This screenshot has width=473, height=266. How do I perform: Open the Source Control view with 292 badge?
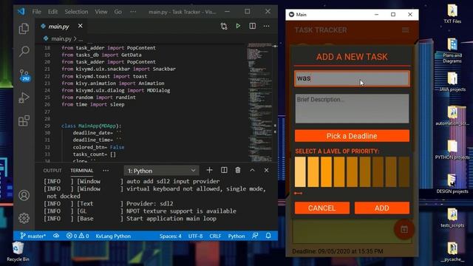pyautogui.click(x=24, y=75)
